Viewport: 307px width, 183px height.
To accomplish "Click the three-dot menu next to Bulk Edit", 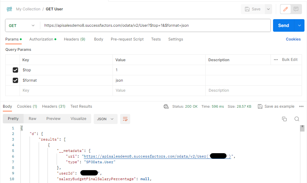I will click(276, 60).
